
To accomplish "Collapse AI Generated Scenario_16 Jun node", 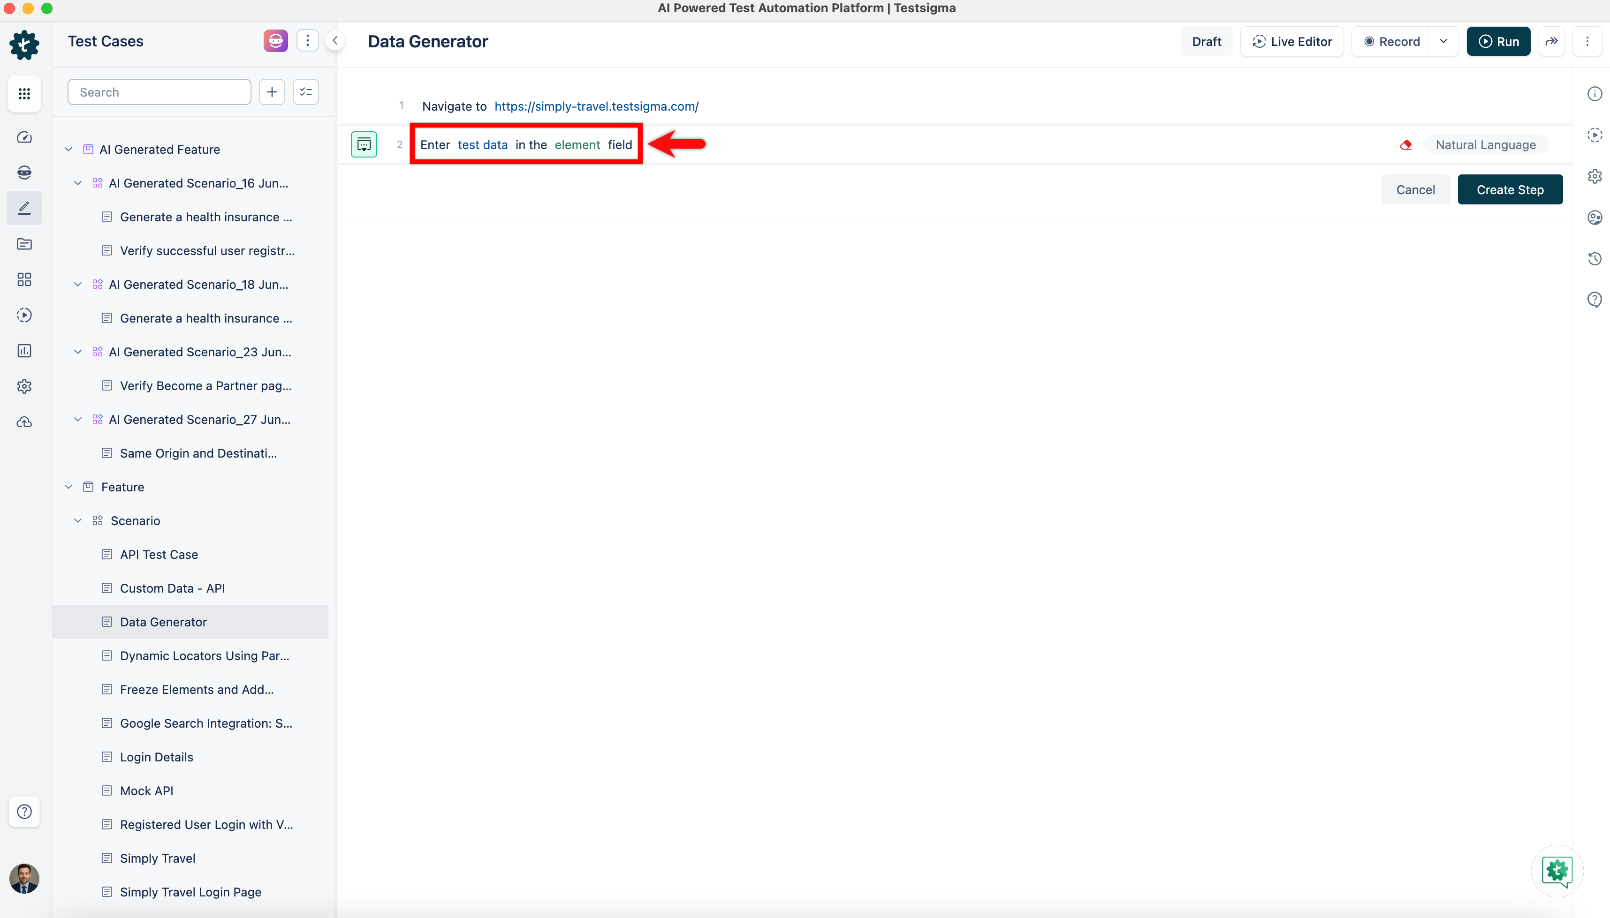I will pos(77,183).
